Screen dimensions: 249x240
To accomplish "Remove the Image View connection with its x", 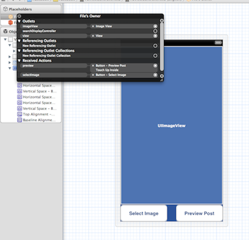I will point(93,26).
